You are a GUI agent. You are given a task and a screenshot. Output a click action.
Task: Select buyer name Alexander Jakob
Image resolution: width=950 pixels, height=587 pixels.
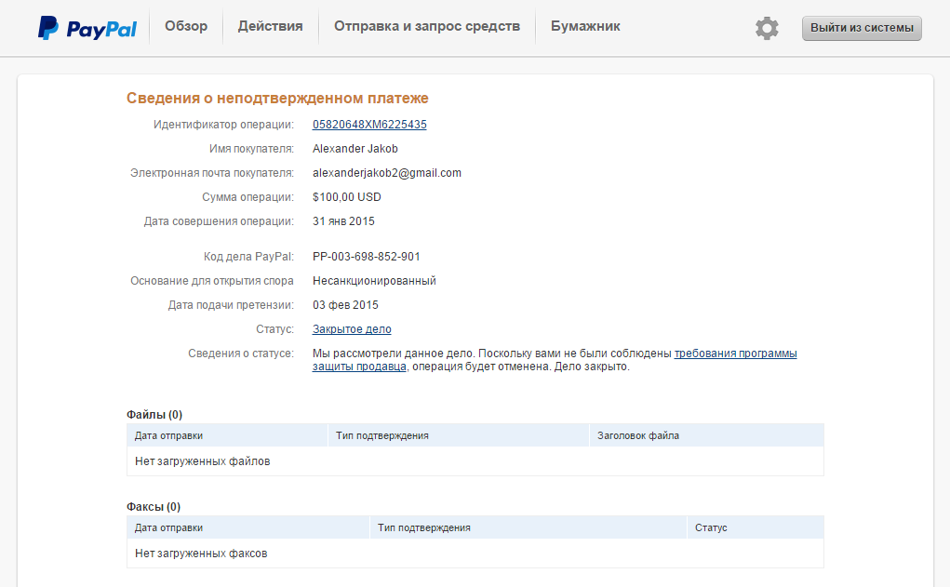355,149
